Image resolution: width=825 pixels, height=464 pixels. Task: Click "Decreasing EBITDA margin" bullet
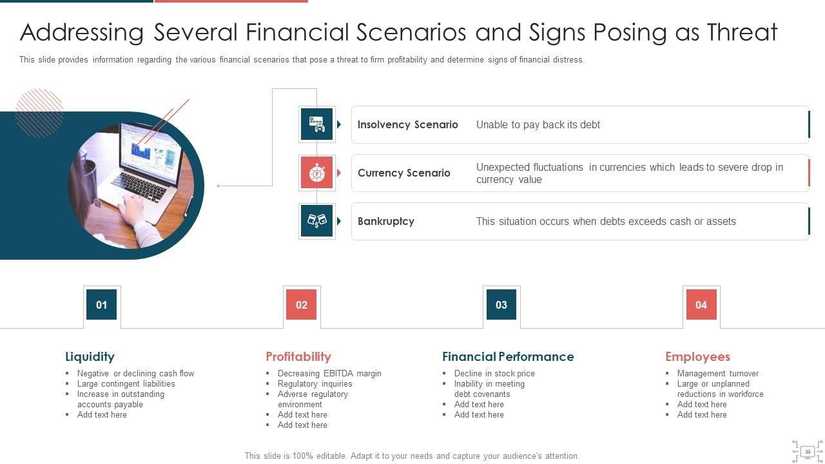tap(329, 373)
